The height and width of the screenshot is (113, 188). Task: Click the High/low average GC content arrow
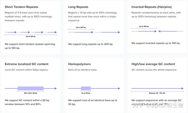157,89
